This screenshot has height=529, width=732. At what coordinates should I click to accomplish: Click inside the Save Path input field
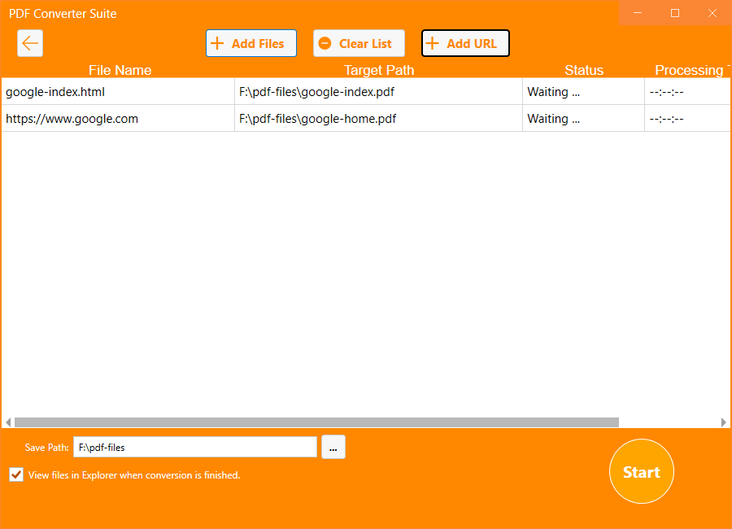click(x=195, y=447)
